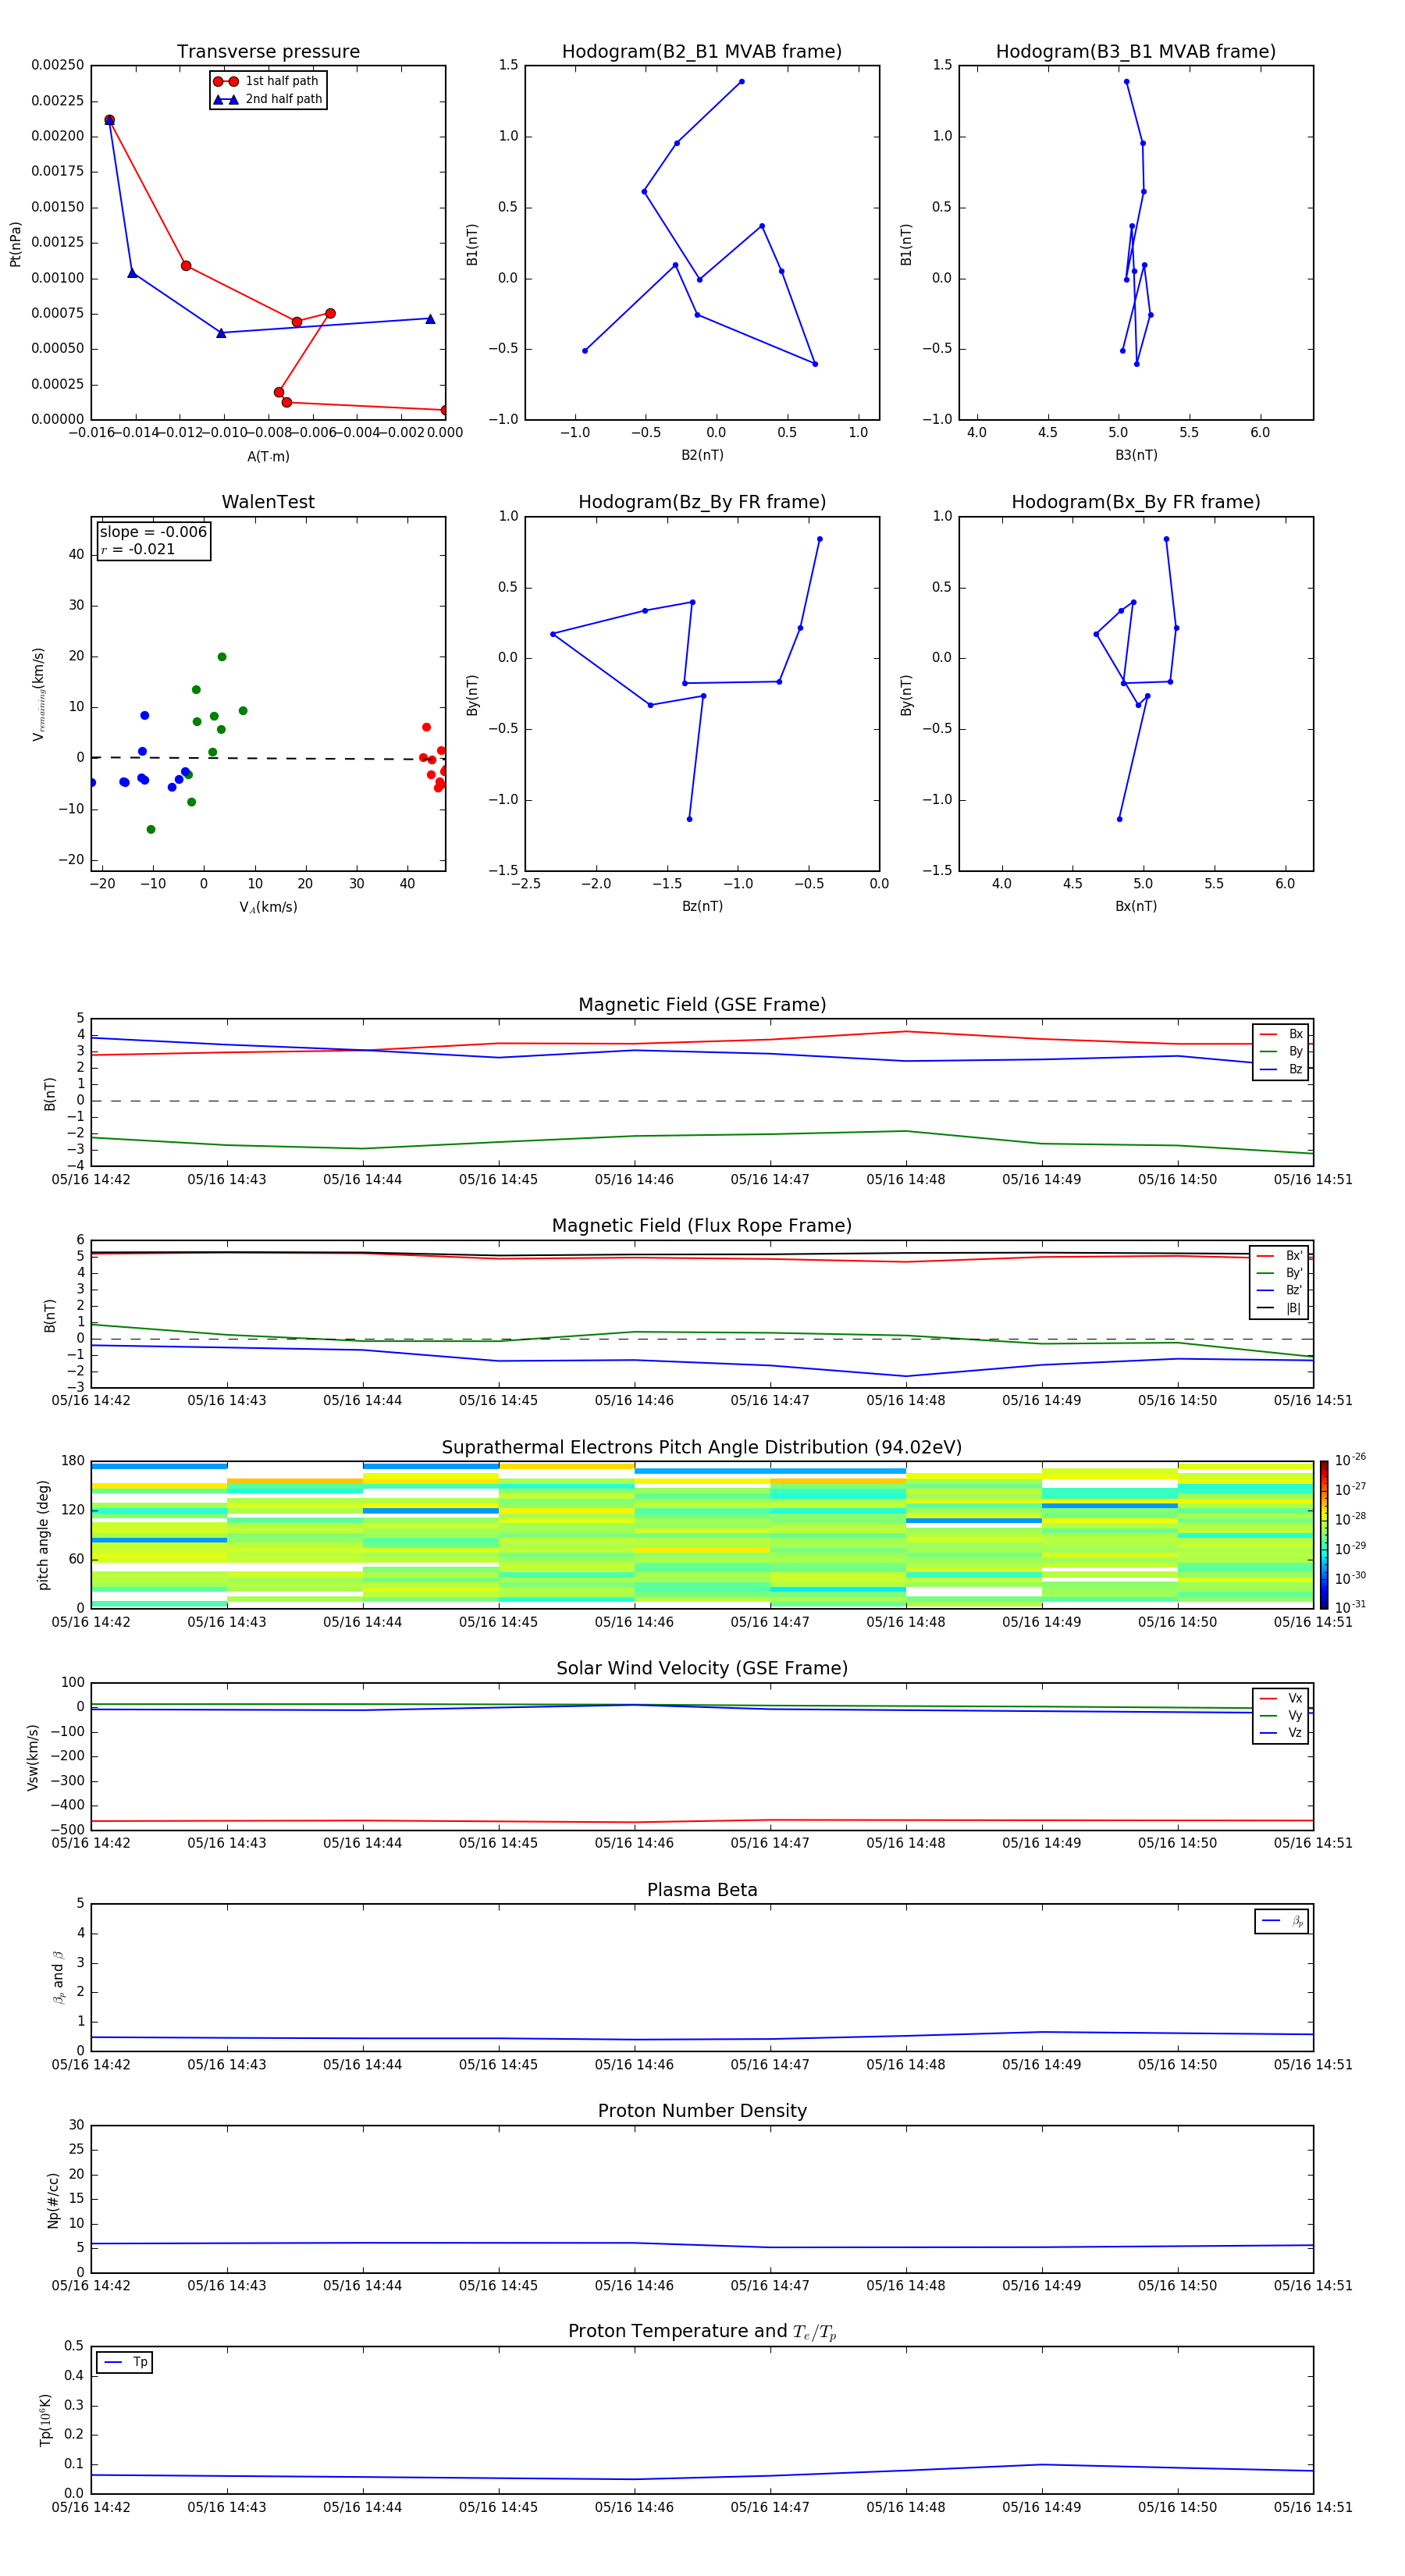The width and height of the screenshot is (1405, 2576).
Task: Click the 'Bz(nT)' x-axis label
Action: pos(702,906)
